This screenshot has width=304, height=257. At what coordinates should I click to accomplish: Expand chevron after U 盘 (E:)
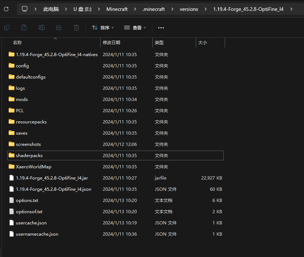click(99, 9)
